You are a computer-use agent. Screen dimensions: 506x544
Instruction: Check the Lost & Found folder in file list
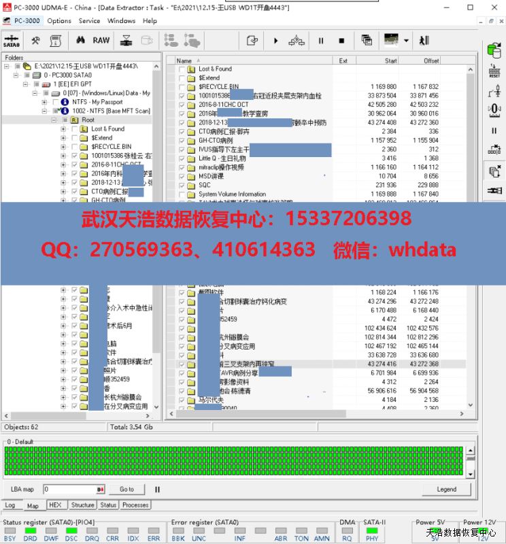pos(182,69)
